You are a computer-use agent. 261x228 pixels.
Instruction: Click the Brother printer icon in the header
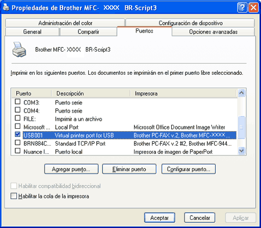(x=19, y=50)
